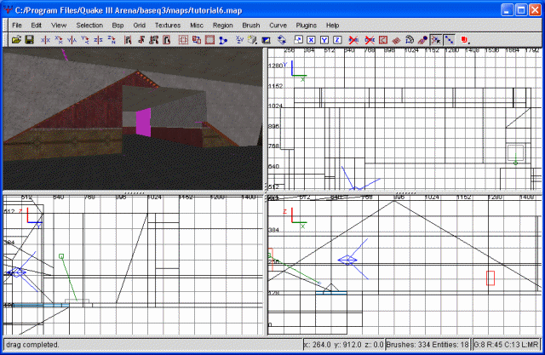Screen dimensions: 545x355
Task: Open the show entities as dropdown
Action: tap(465, 40)
